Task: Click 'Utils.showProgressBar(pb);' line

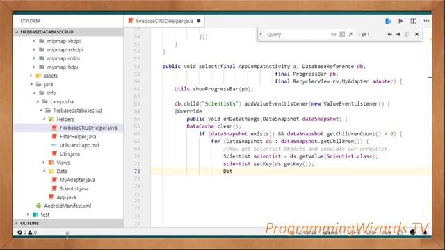Action: (x=213, y=89)
